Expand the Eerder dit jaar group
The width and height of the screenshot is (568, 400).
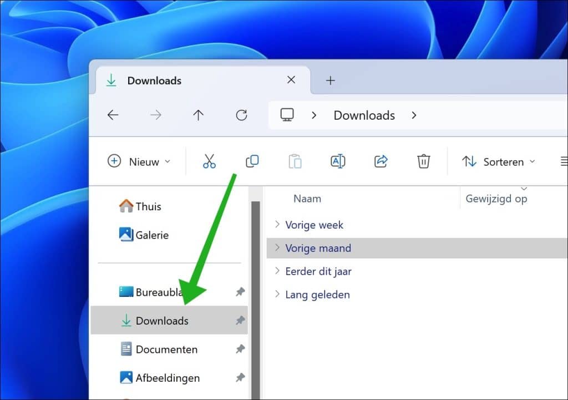click(277, 271)
